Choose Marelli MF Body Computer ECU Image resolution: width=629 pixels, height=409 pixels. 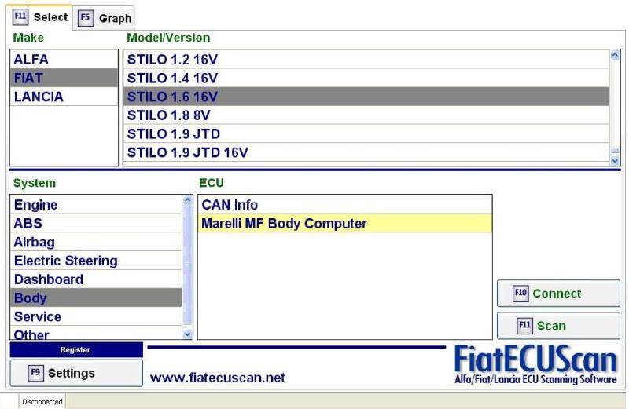345,223
